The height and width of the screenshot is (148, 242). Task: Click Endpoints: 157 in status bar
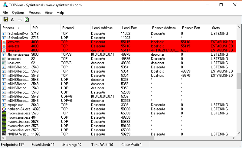pyautogui.click(x=12, y=145)
